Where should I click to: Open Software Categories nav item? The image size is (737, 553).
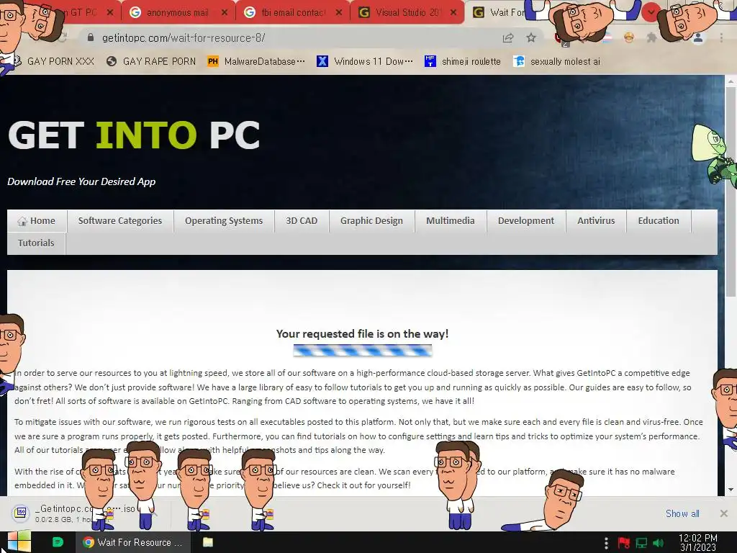click(120, 221)
